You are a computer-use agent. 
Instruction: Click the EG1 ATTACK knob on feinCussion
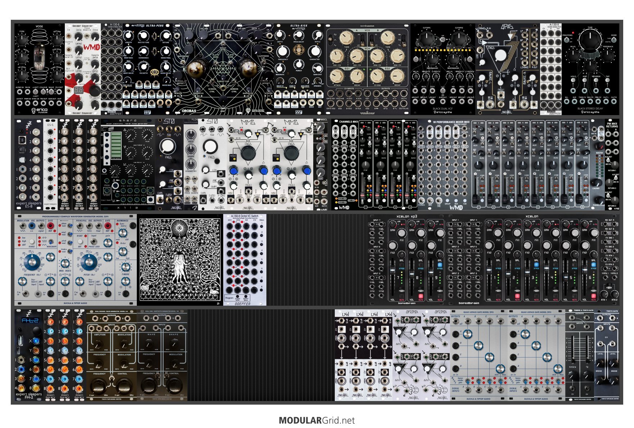click(337, 76)
